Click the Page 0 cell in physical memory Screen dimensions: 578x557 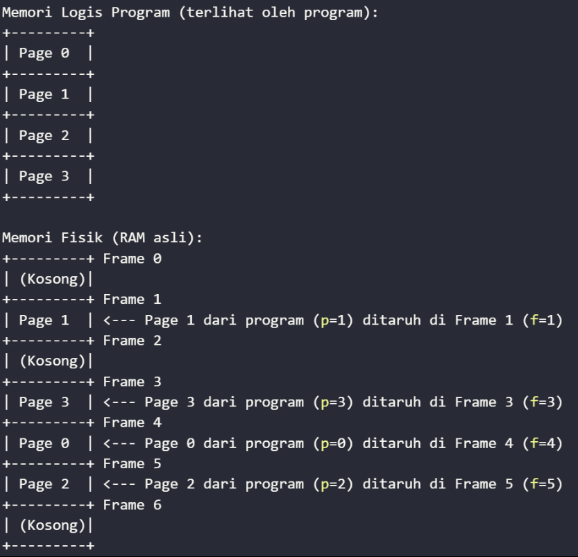point(44,443)
